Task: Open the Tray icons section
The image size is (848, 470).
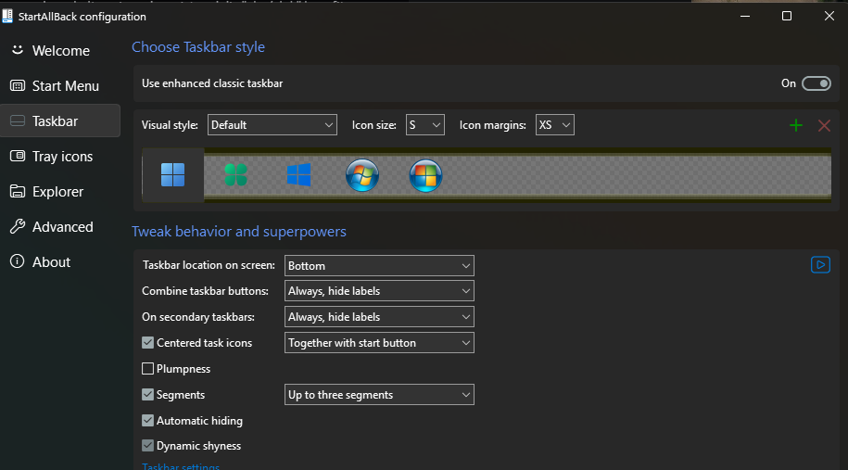Action: point(60,157)
